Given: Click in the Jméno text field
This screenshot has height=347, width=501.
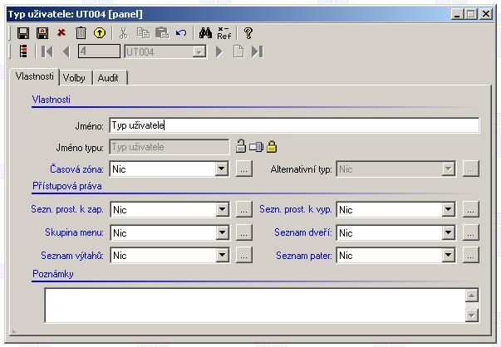Looking at the screenshot, I should pyautogui.click(x=294, y=125).
